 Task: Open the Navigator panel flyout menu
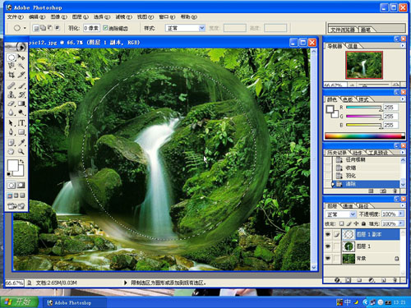tap(403, 46)
